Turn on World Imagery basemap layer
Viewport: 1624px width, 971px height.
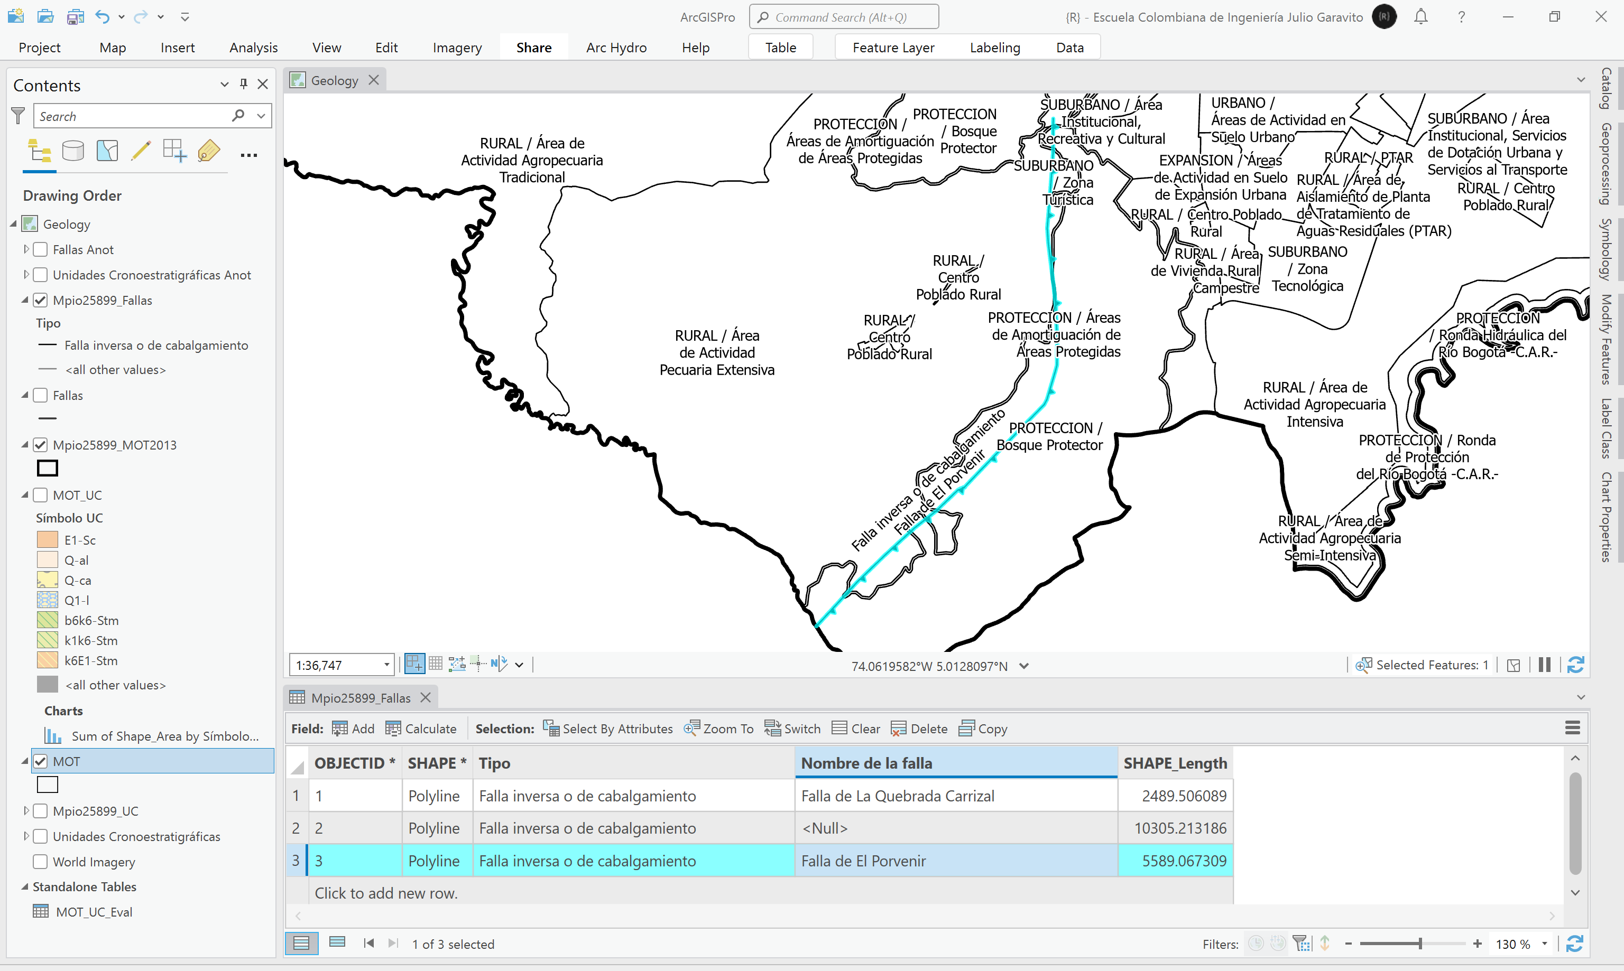(41, 862)
